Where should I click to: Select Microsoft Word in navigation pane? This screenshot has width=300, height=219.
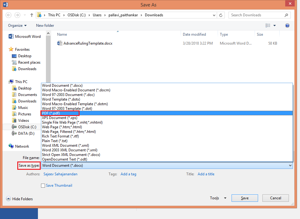point(24,37)
